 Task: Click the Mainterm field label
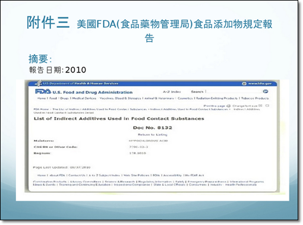point(44,141)
